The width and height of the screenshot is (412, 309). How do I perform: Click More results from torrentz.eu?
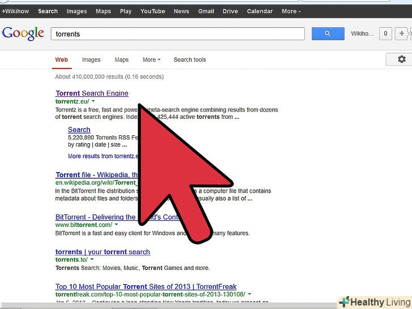coord(103,156)
